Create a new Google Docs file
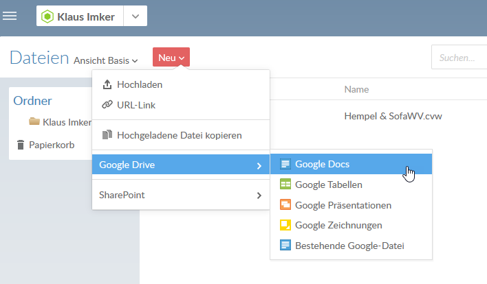Screen dimensions: 487x284 tap(351, 164)
